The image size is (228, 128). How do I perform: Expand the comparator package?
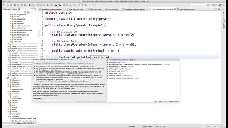coord(8,91)
